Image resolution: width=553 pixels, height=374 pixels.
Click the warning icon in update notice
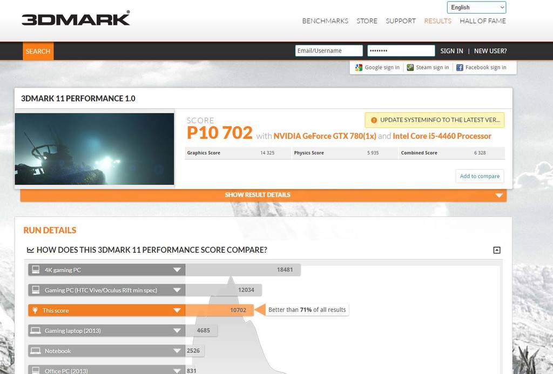374,120
